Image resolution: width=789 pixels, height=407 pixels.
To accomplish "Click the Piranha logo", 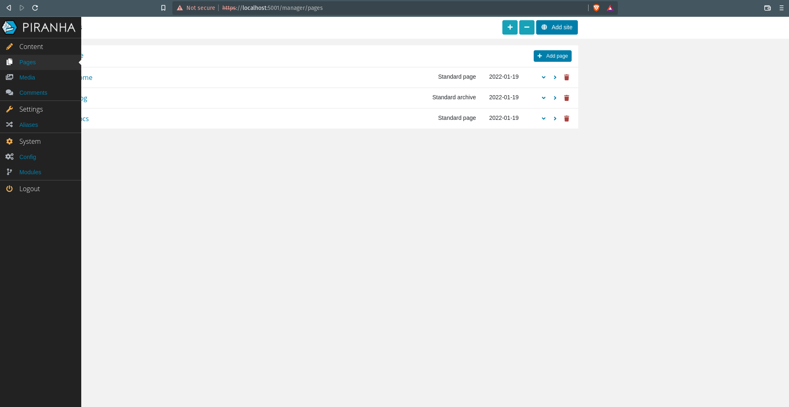I will tap(9, 27).
